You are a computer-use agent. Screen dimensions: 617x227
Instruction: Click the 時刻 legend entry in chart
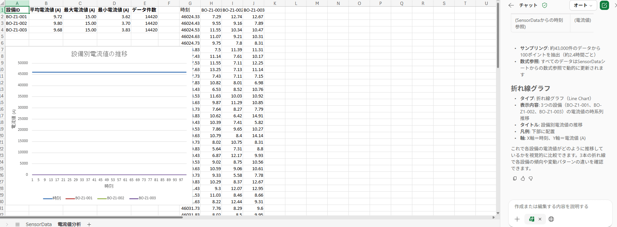coord(52,198)
